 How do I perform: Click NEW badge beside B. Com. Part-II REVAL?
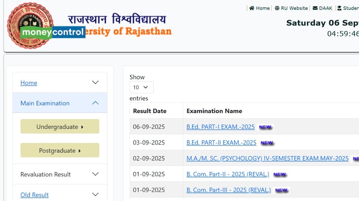(x=280, y=174)
